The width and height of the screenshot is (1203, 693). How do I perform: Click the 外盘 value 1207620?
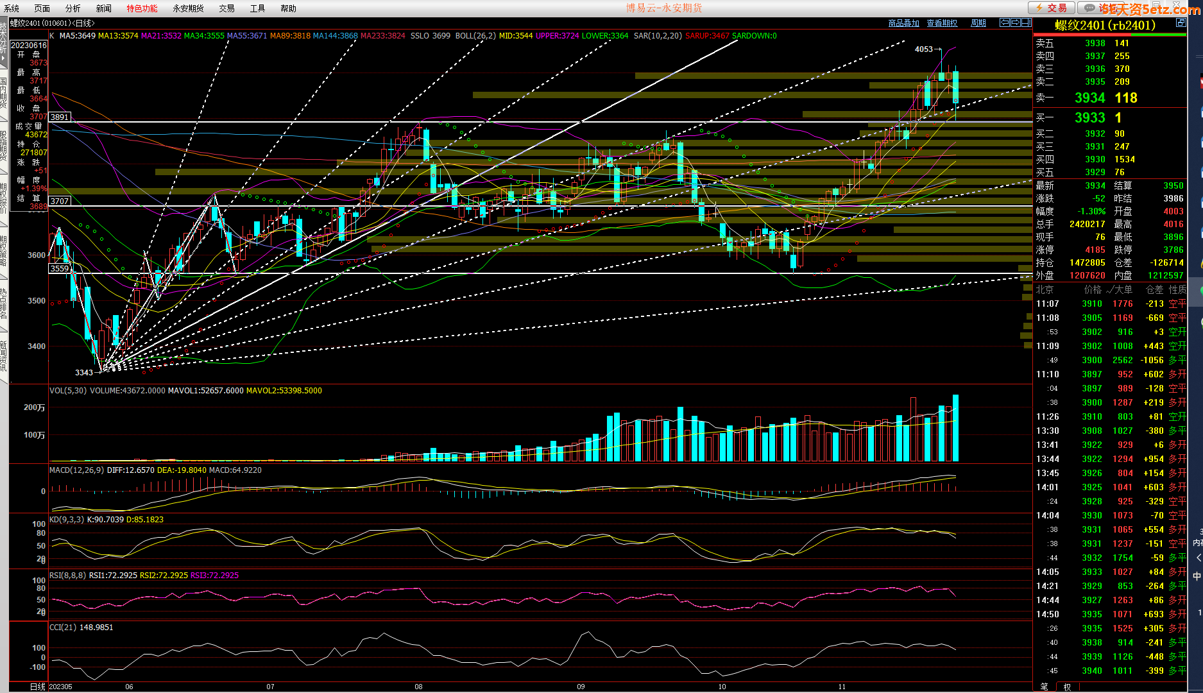point(1087,275)
